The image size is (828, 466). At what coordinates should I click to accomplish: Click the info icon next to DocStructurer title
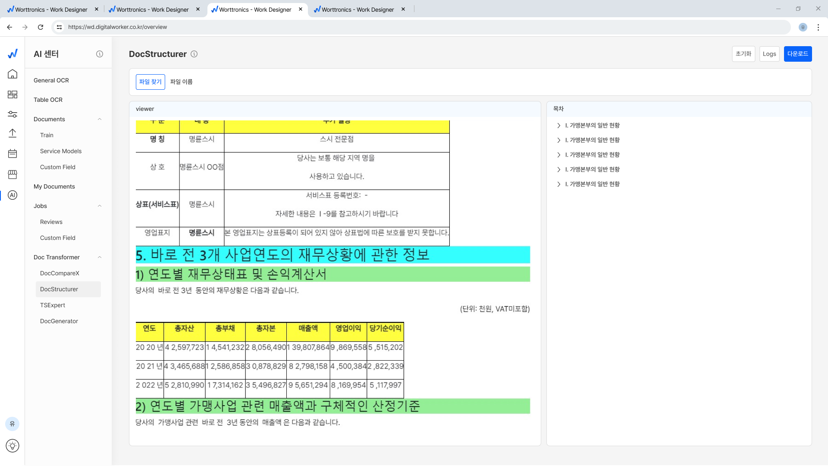tap(194, 54)
